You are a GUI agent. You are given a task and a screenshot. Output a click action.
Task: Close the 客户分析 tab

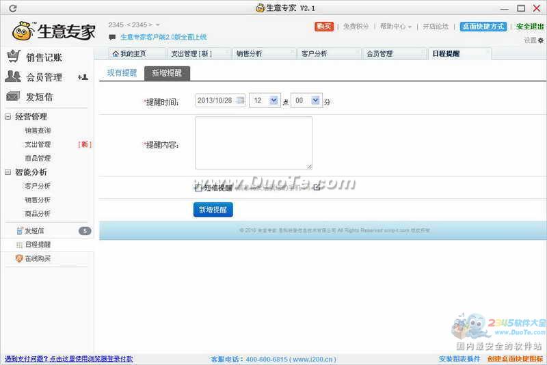[x=358, y=51]
